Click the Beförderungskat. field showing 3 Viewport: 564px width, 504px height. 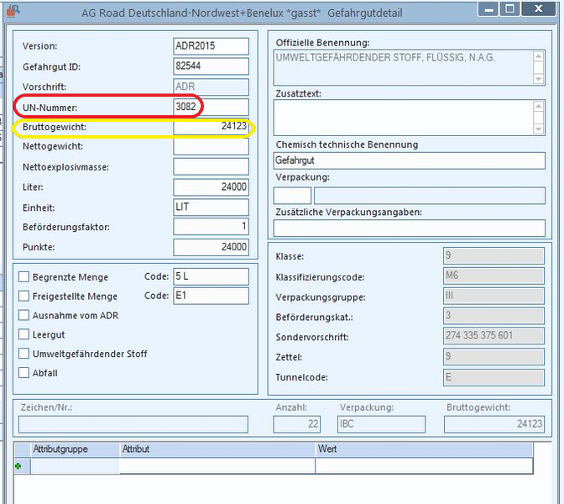[x=493, y=316]
